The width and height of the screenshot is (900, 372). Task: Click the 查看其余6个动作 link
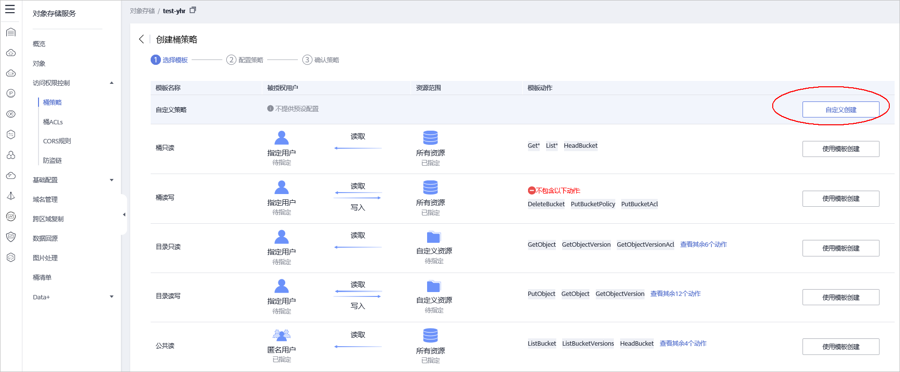click(x=703, y=245)
